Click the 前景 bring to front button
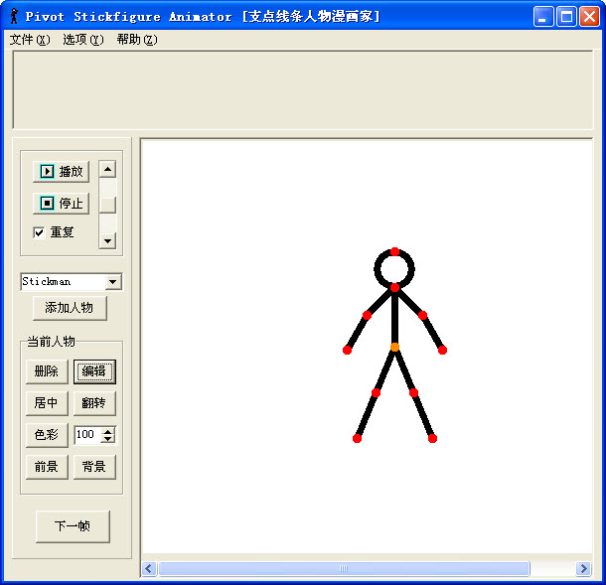The width and height of the screenshot is (606, 585). [x=47, y=467]
